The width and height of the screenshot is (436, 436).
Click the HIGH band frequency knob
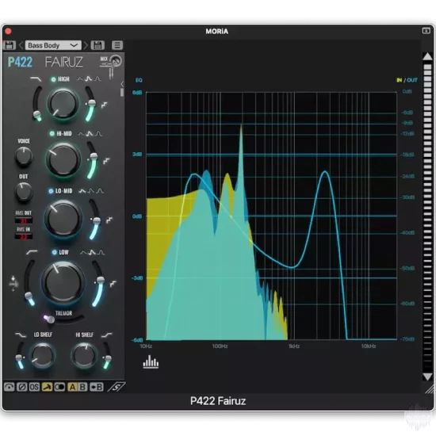click(63, 104)
